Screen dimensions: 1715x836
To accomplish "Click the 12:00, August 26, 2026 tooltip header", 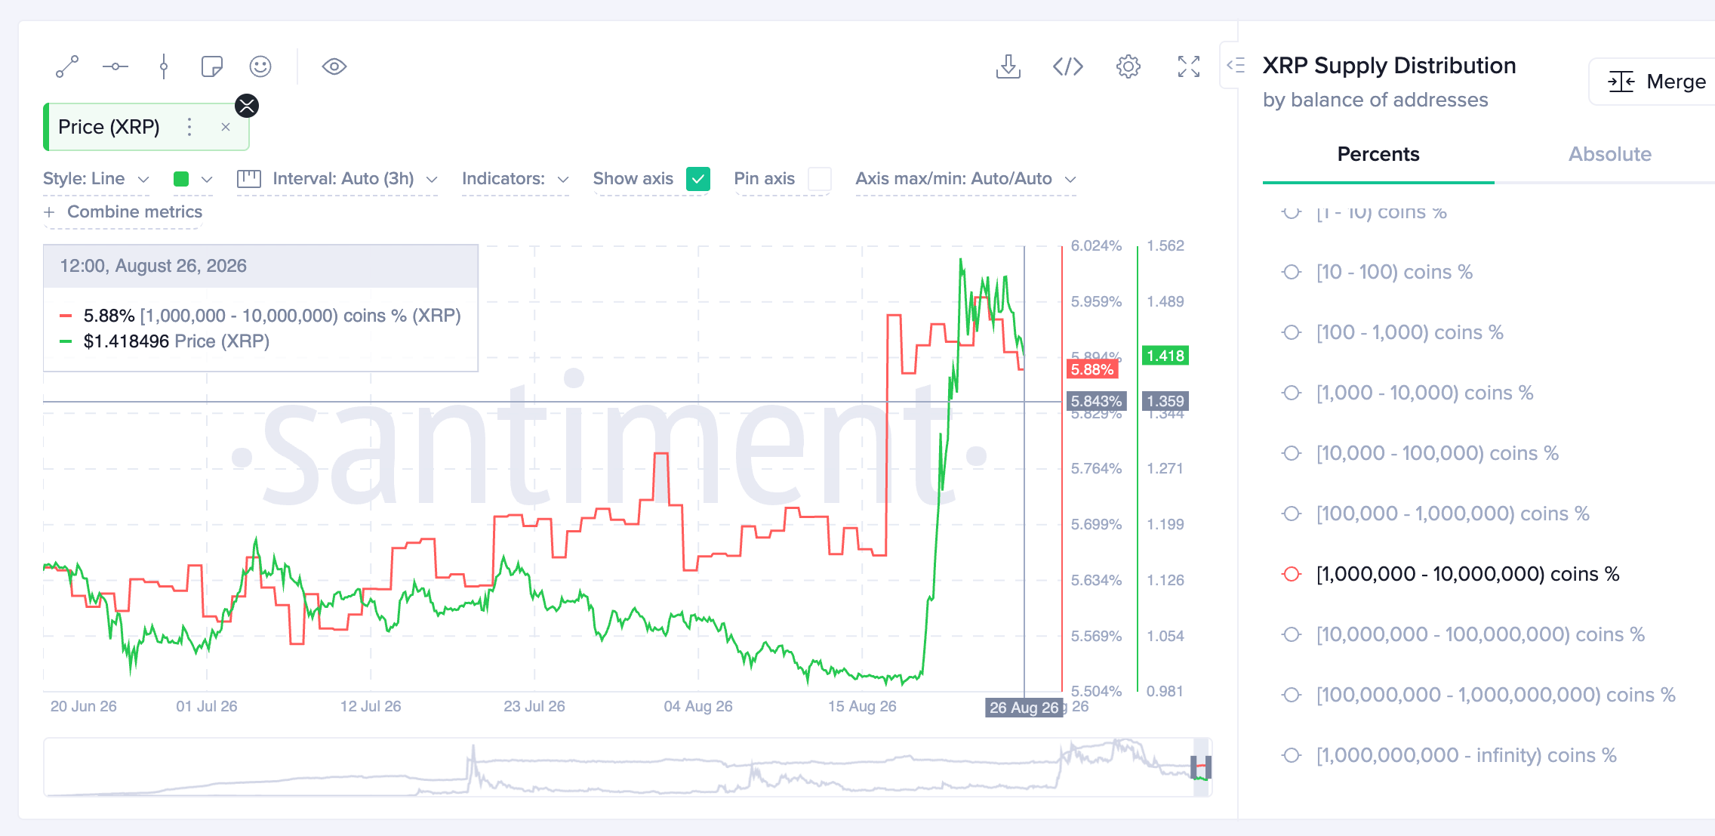I will (260, 266).
